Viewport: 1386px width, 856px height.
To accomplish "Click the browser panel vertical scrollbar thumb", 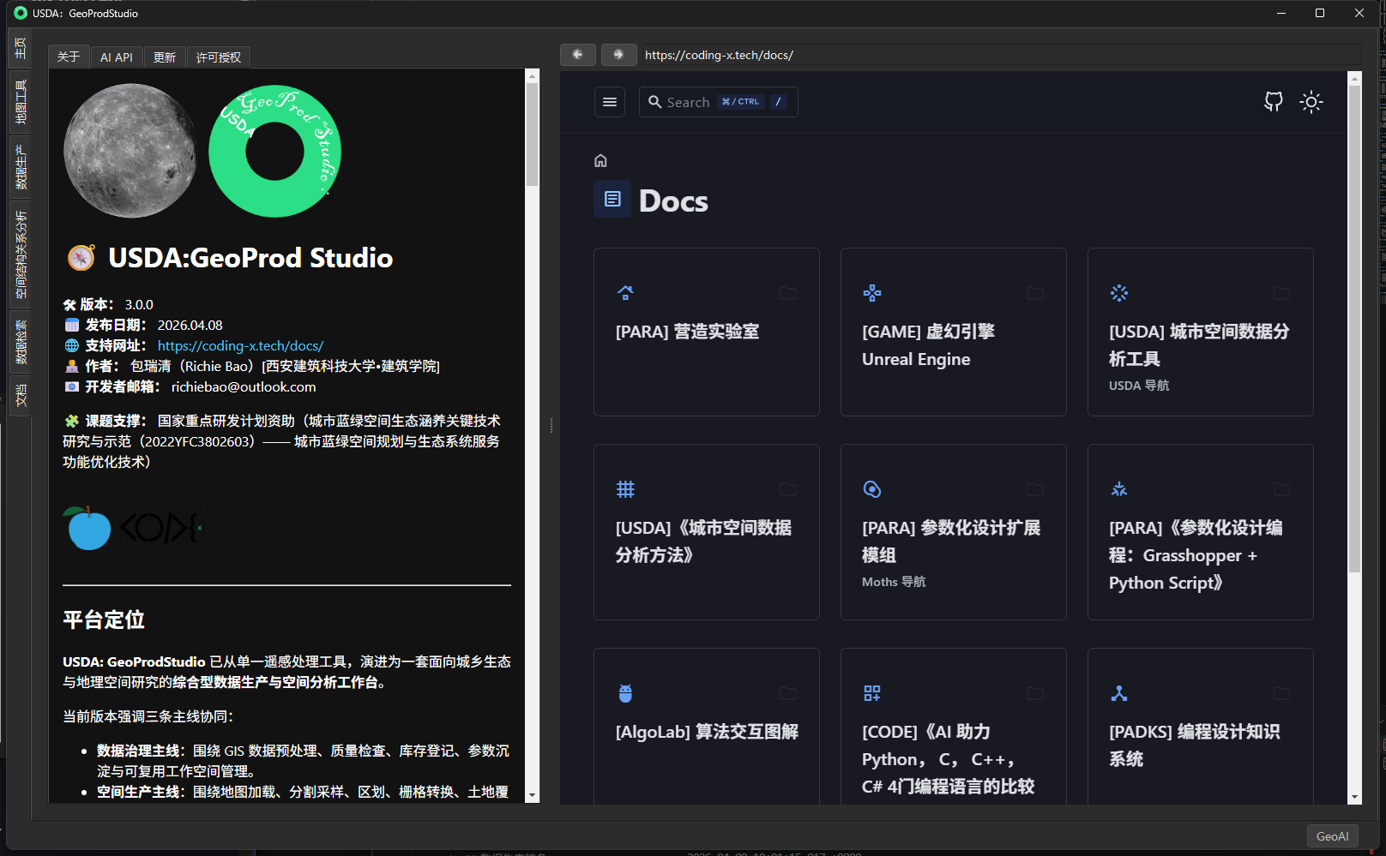I will tap(1355, 329).
